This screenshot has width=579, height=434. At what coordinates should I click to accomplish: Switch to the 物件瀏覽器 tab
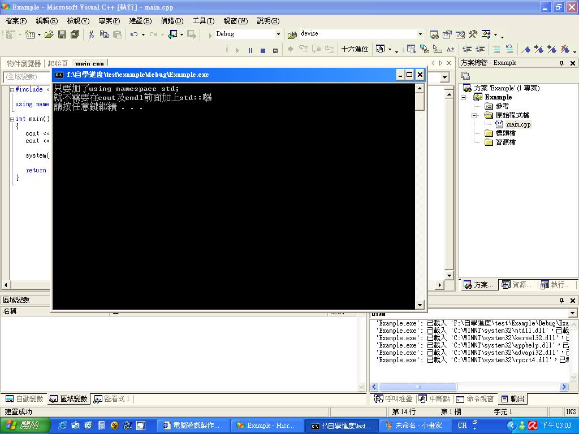(24, 63)
